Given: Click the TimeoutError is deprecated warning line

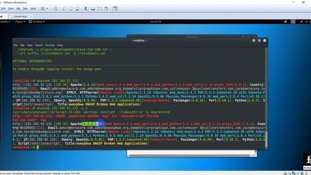Looking at the screenshot, I should pos(91,112).
